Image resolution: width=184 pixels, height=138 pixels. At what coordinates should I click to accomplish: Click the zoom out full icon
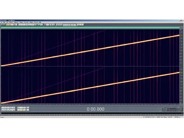pyautogui.click(x=25, y=108)
